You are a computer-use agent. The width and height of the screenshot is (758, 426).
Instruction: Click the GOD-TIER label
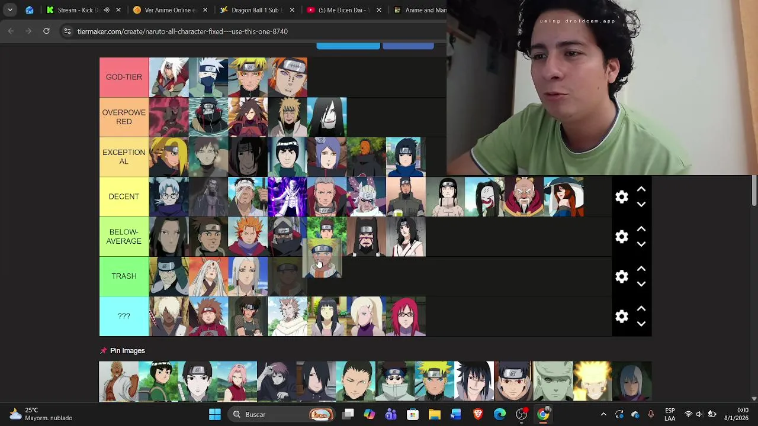124,77
